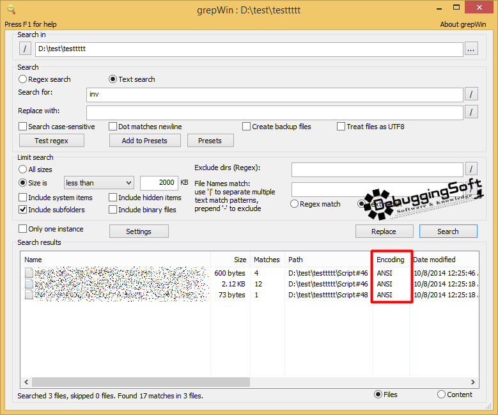This screenshot has width=498, height=415.
Task: Toggle Dot matches newline checkbox
Action: coord(113,127)
